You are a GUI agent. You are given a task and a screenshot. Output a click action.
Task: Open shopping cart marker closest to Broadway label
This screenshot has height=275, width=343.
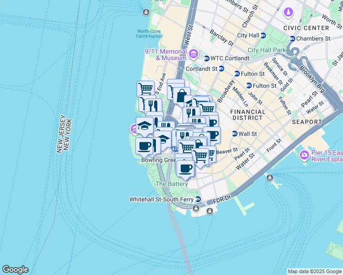pos(208,108)
